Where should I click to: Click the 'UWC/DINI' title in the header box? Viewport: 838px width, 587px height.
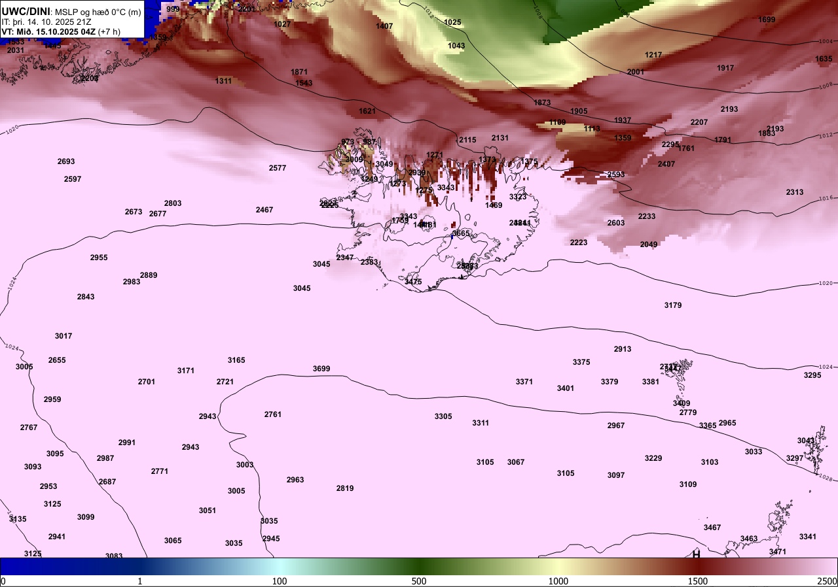[26, 11]
